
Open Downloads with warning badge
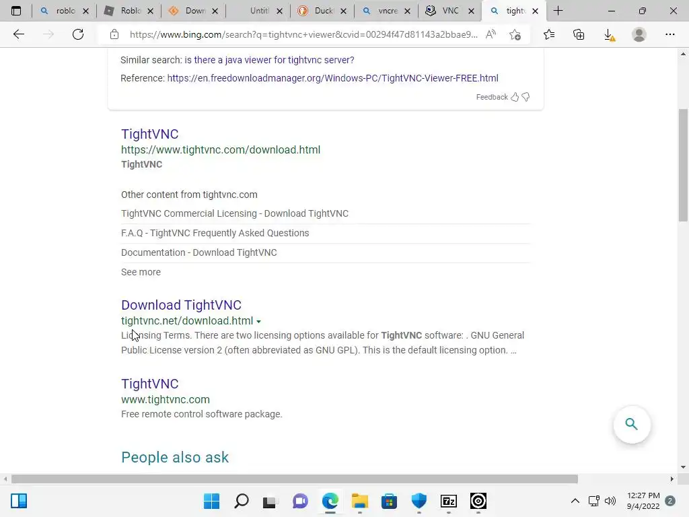609,35
